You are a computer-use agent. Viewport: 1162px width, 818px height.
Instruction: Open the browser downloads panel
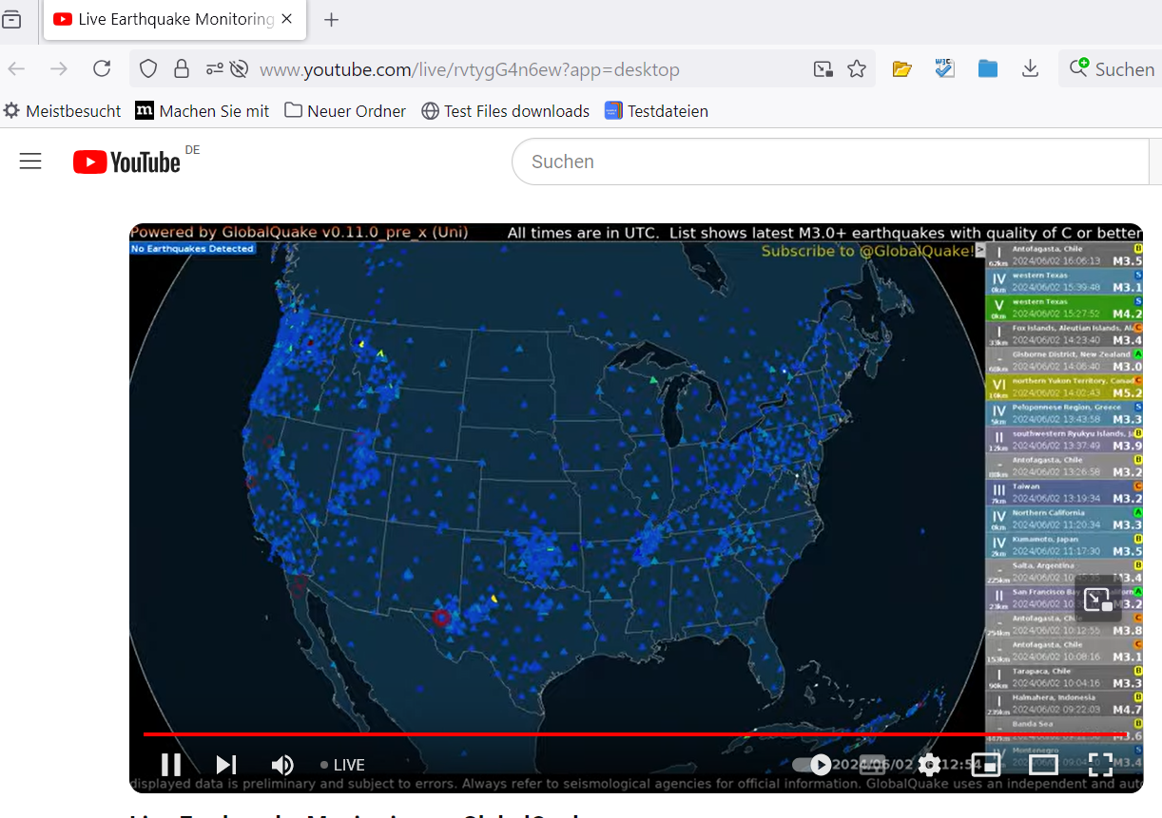point(1030,69)
